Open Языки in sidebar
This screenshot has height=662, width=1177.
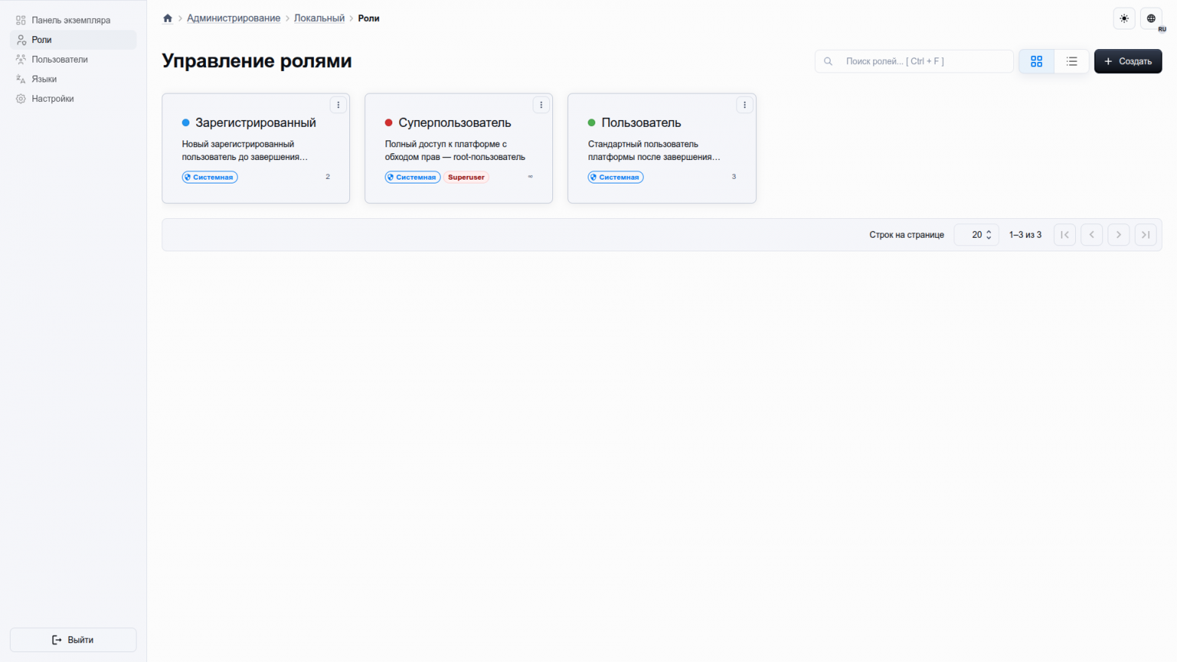tap(73, 79)
